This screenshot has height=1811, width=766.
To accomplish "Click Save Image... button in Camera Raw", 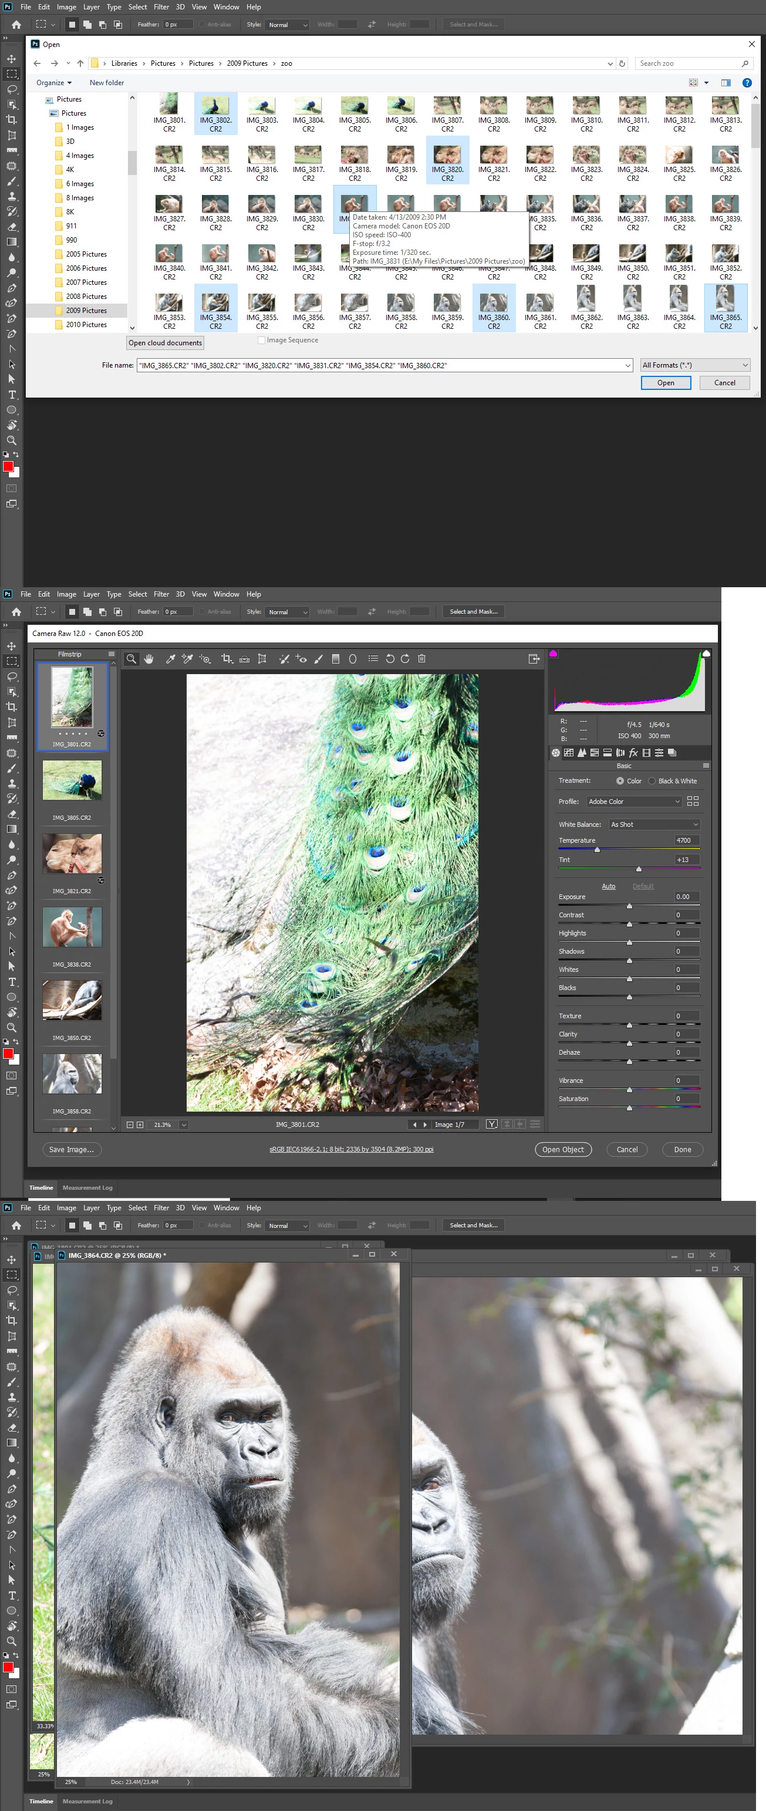I will (71, 1149).
